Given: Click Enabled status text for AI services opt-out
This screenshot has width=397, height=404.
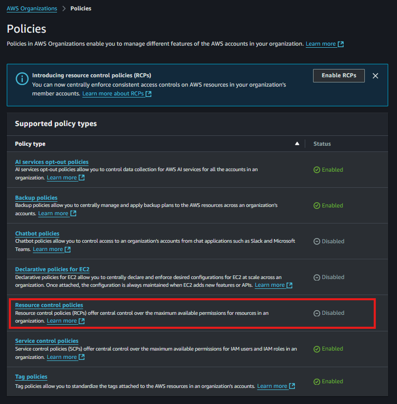Looking at the screenshot, I should (x=332, y=170).
